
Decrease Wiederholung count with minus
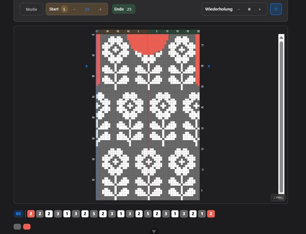pyautogui.click(x=239, y=9)
